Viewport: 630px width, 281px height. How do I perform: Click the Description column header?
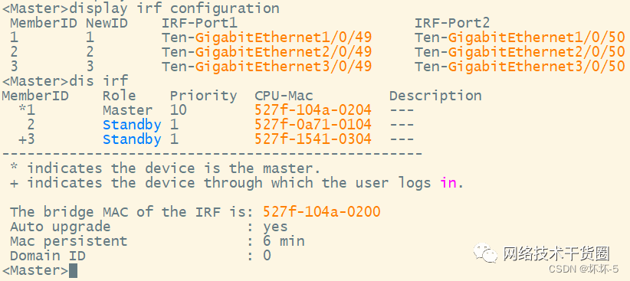point(435,96)
